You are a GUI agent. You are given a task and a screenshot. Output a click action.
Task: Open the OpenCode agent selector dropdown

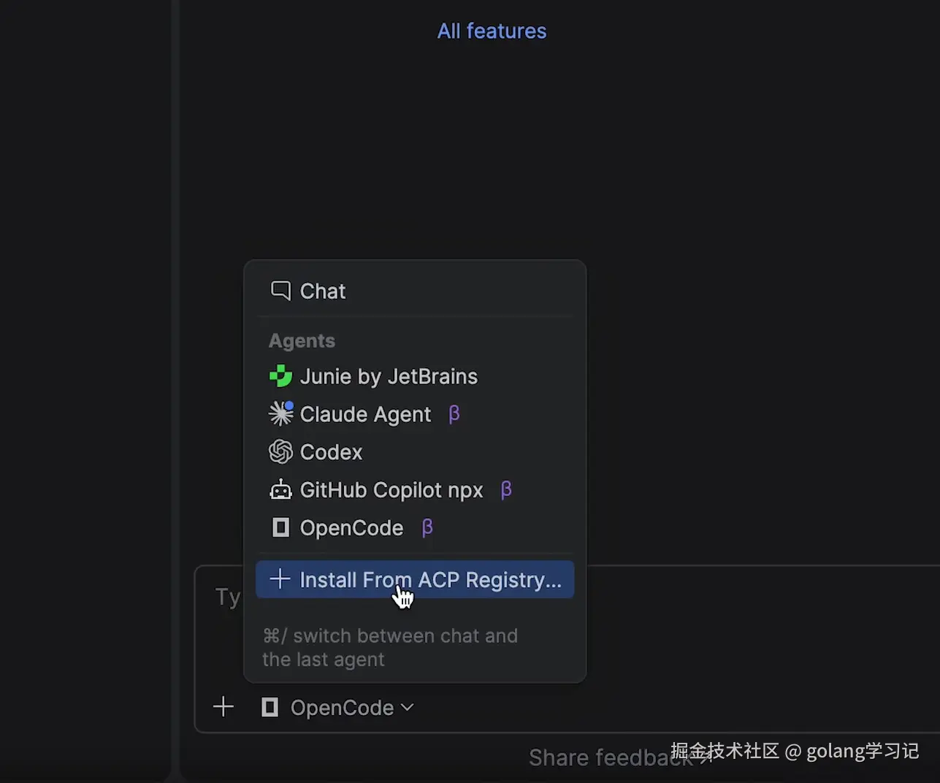pos(342,708)
